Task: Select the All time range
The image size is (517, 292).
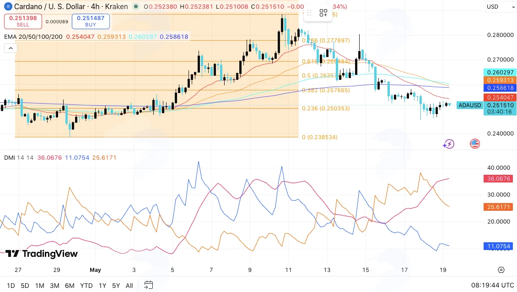Action: (129, 286)
